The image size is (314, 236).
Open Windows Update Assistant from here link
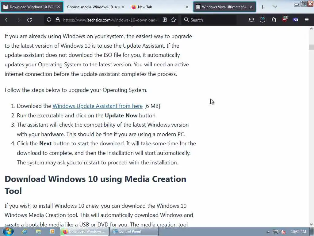[98, 106]
